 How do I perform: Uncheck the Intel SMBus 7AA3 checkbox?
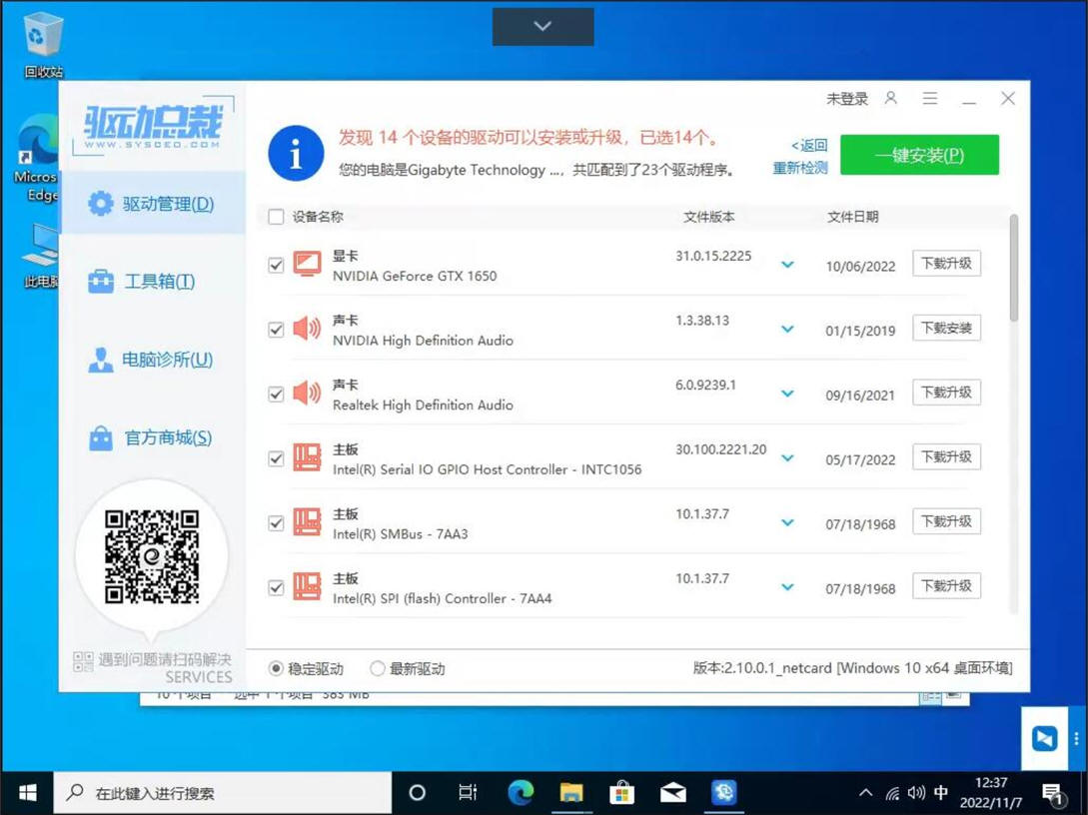coord(276,523)
